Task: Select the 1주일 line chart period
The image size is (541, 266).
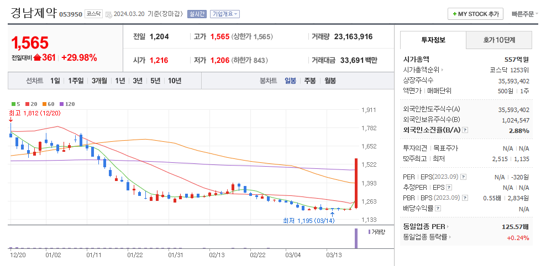Action: [76, 81]
